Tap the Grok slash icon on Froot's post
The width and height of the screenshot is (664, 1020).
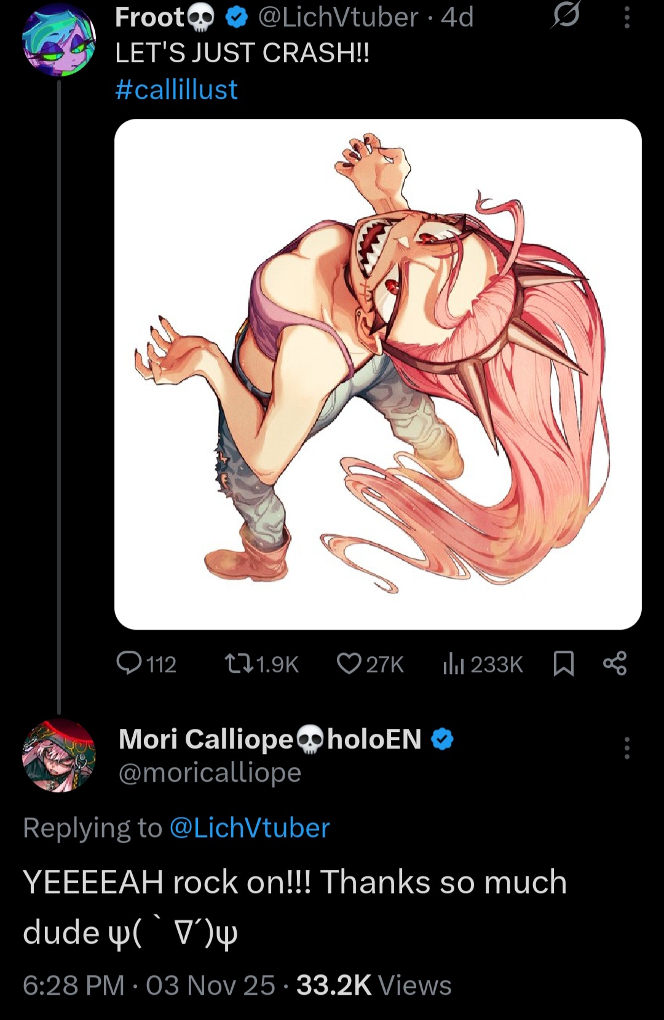pos(565,17)
